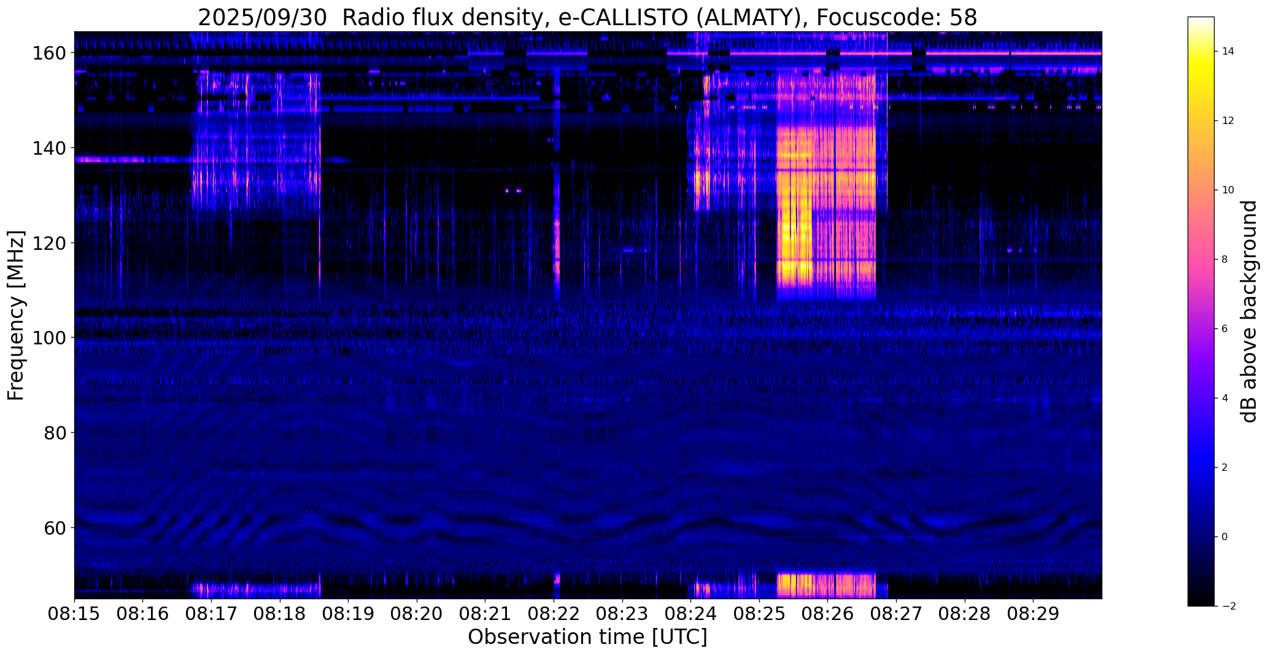Image resolution: width=1268 pixels, height=655 pixels.
Task: Click the pink horizontal line at 160 MHz
Action: [884, 53]
